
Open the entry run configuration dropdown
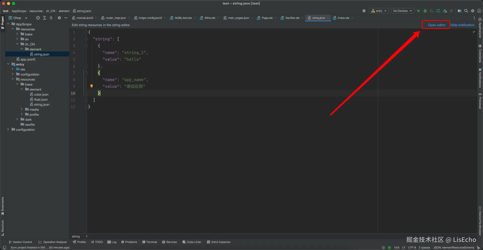point(379,11)
